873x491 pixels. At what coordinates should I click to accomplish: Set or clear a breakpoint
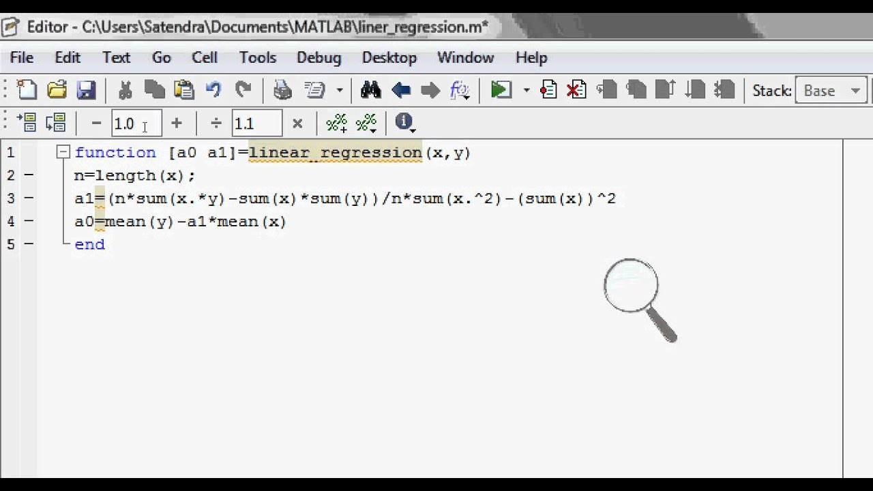pos(548,90)
